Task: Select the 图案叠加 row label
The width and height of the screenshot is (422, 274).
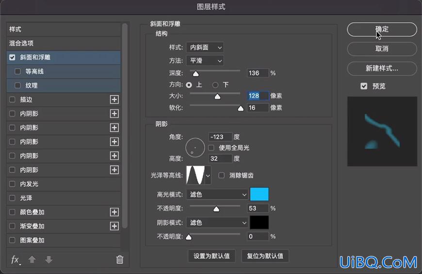Action: click(32, 240)
